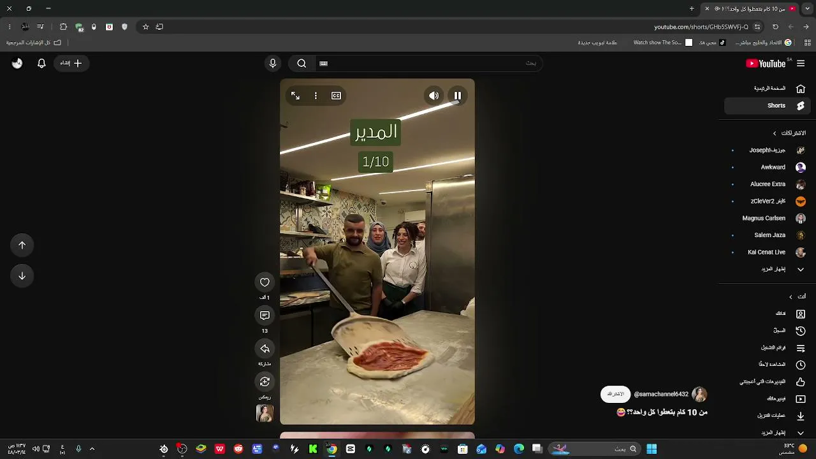Screen dimensions: 816x459
Task: Open the site info icon in address bar
Action: click(x=757, y=27)
